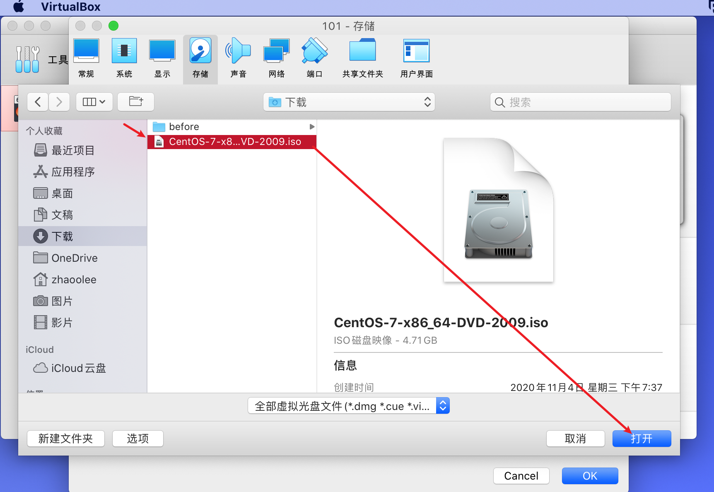Click the 新建文件夹 button
The width and height of the screenshot is (714, 492).
tap(65, 439)
